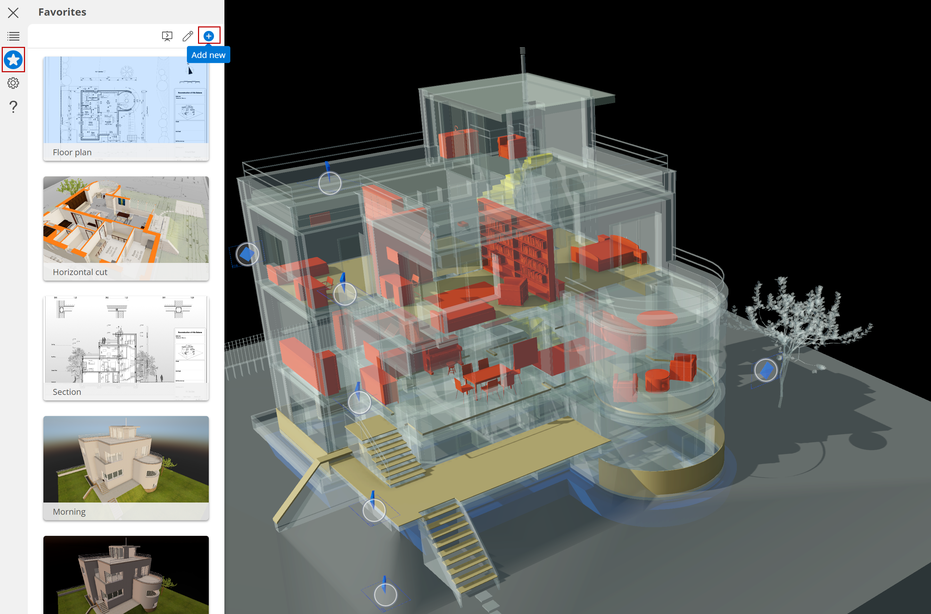Viewport: 931px width, 614px height.
Task: Open the Morning favorite thumbnail
Action: [126, 459]
